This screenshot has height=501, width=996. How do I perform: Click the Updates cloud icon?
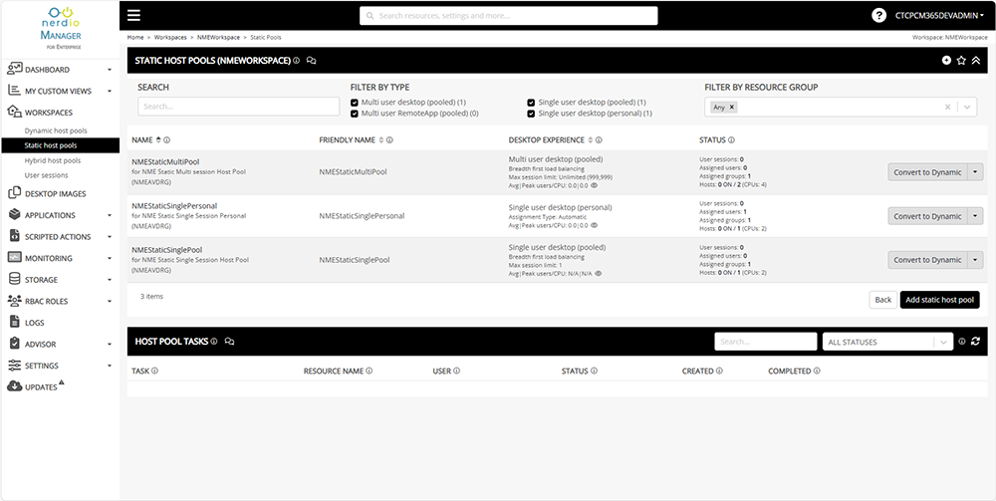15,386
